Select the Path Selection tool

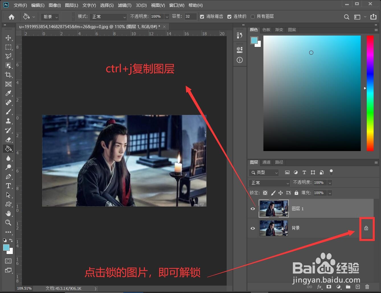pyautogui.click(x=8, y=195)
